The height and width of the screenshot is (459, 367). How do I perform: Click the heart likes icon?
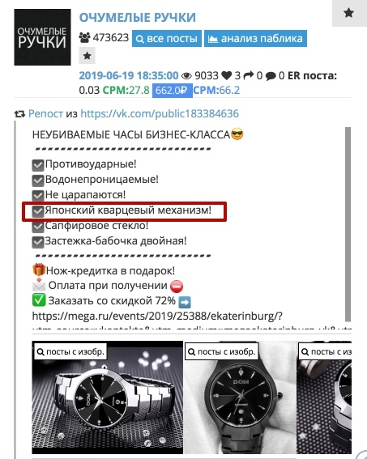click(x=226, y=76)
